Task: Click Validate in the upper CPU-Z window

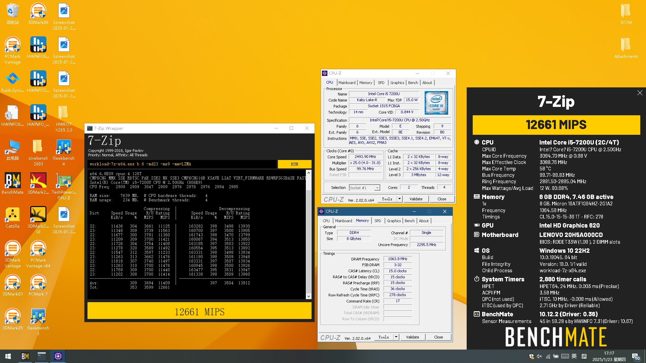Action: [416, 199]
